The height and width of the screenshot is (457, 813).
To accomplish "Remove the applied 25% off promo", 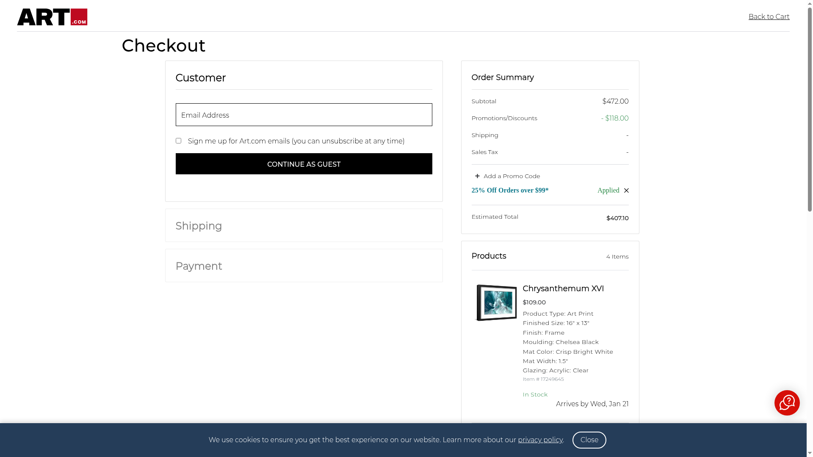I will 626,191.
